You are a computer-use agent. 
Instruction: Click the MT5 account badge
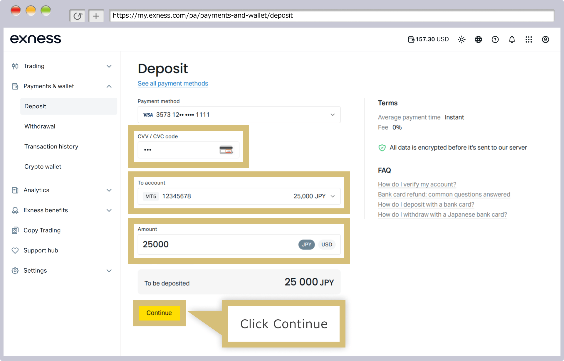[151, 196]
